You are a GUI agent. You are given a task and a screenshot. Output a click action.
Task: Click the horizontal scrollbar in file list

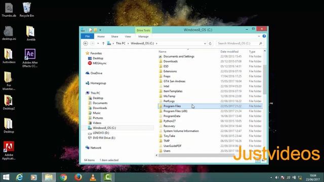point(196,155)
